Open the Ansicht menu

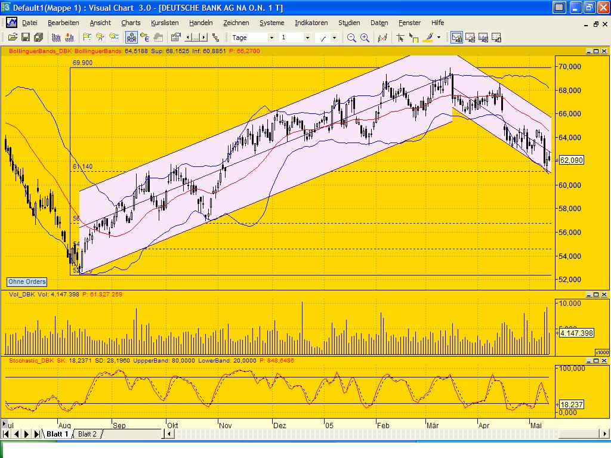click(x=100, y=23)
